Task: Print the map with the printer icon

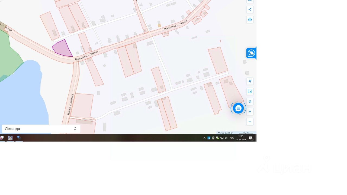Action: [x=250, y=19]
